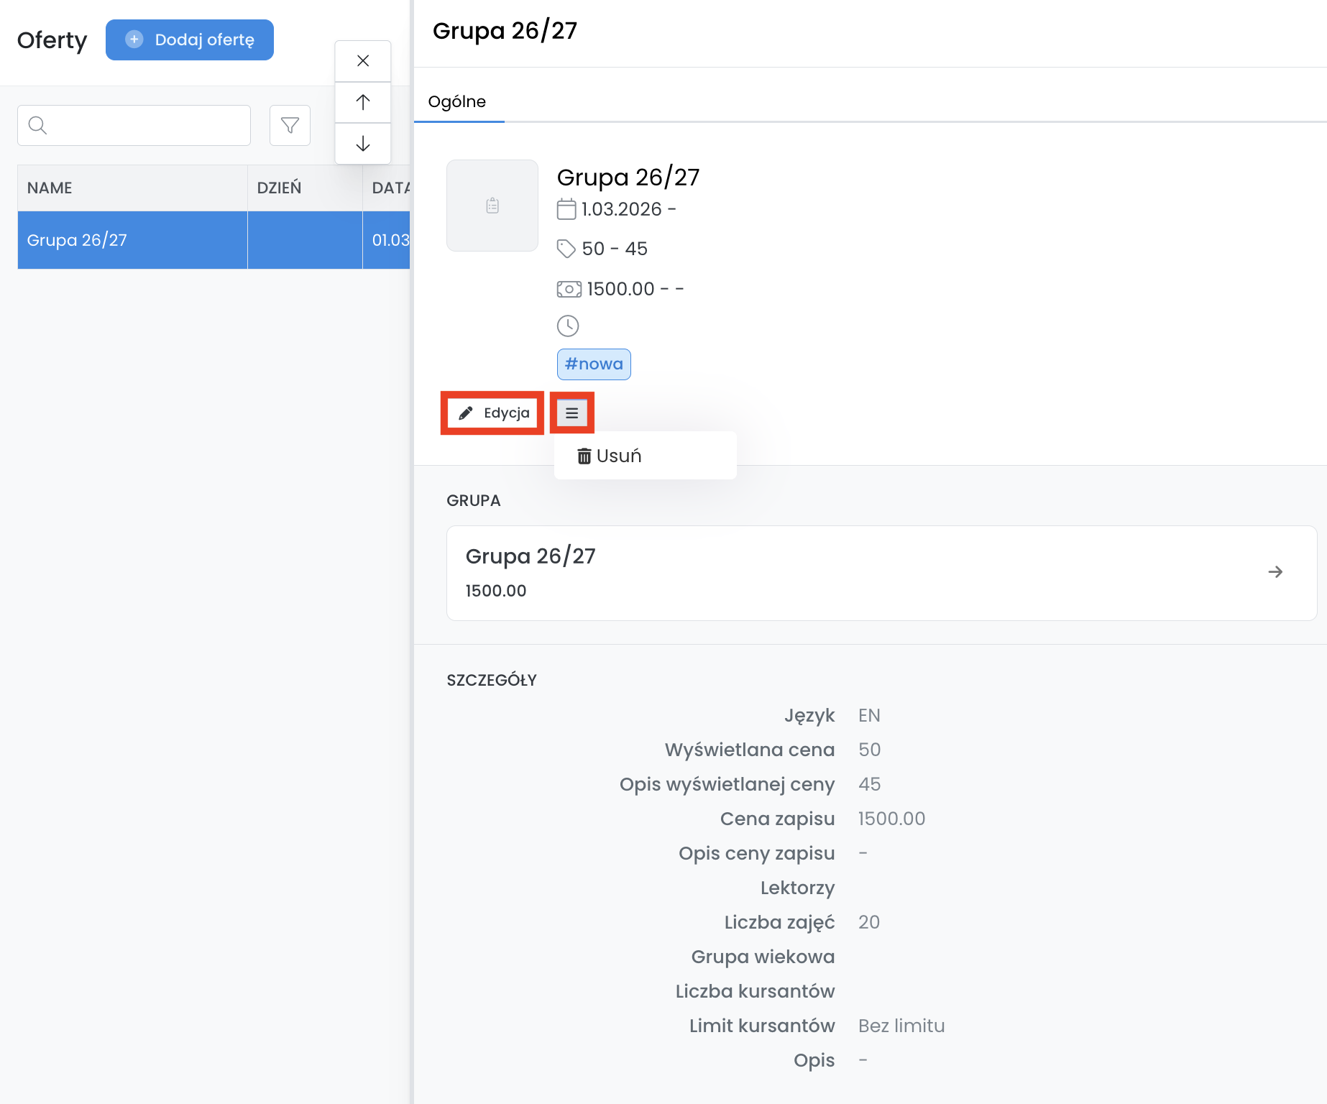The height and width of the screenshot is (1104, 1327).
Task: Click the price tag icon
Action: click(x=566, y=249)
